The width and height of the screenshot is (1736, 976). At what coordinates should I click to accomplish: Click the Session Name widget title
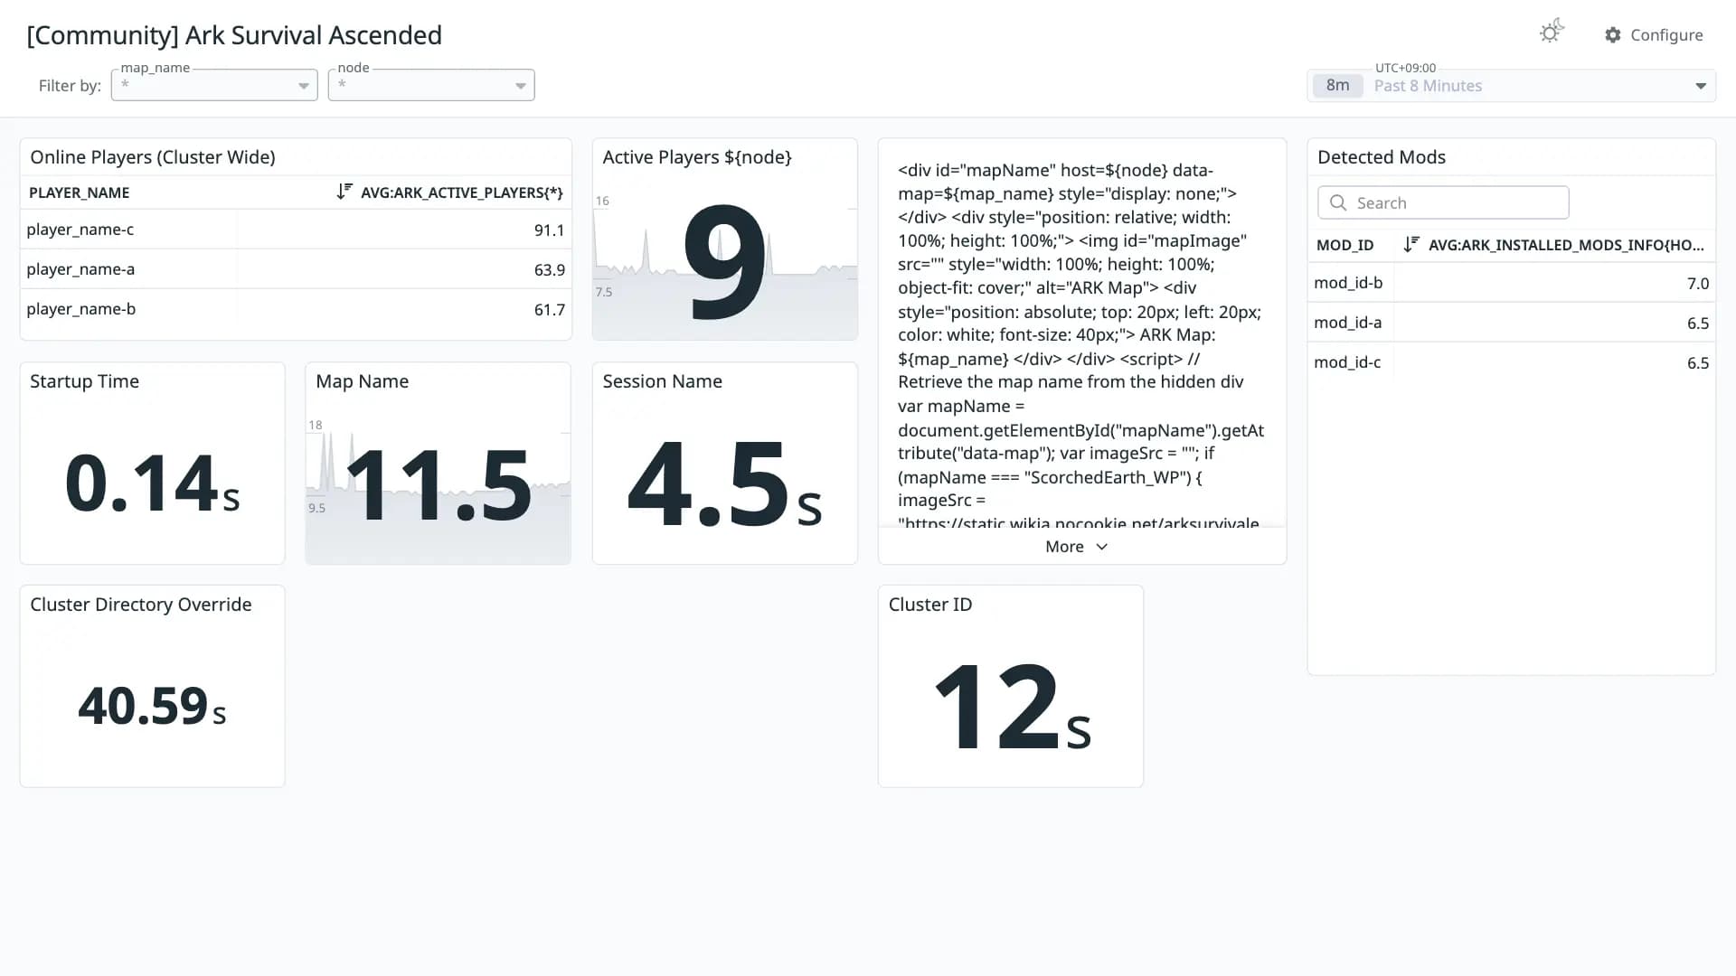[x=662, y=381]
